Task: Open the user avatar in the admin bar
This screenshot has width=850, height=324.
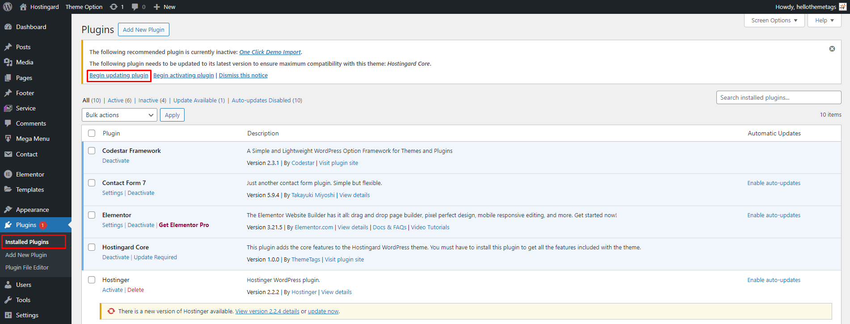Action: point(842,7)
